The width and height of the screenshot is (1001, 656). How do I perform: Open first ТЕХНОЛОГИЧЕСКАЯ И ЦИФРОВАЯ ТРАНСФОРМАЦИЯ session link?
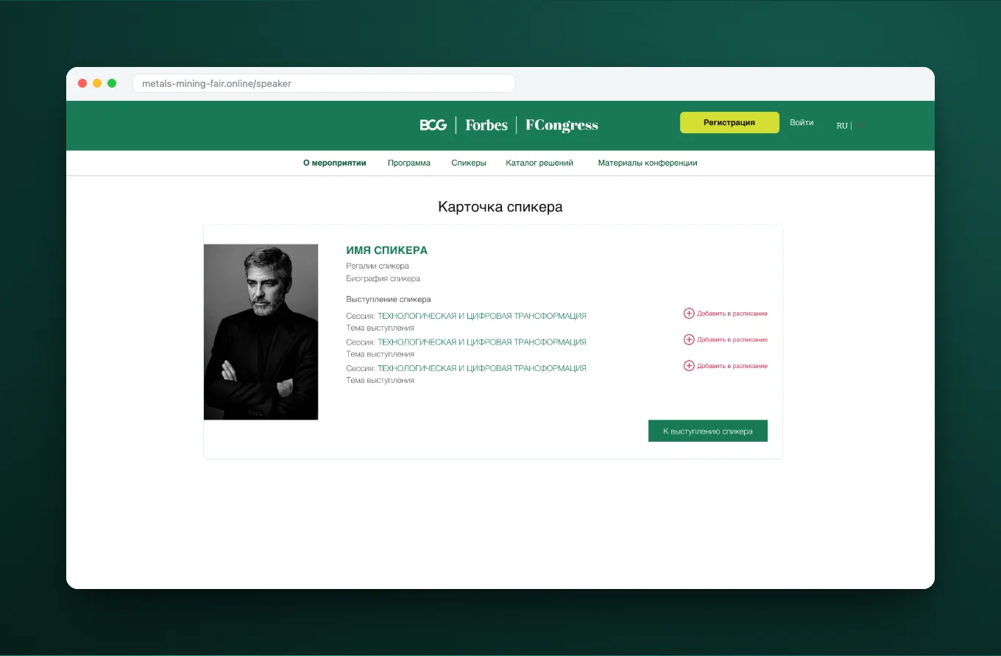pyautogui.click(x=482, y=316)
